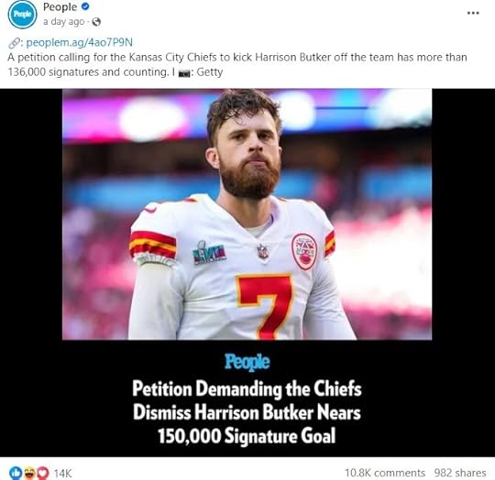Click the globe public-audience icon
495x480 pixels.
[96, 22]
